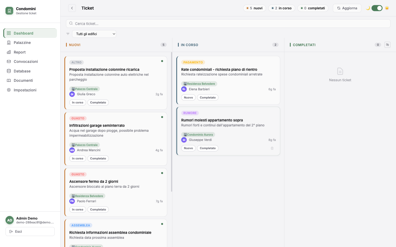Open Convocazioni page
Screen dimensions: 396x247
pyautogui.click(x=30, y=61)
